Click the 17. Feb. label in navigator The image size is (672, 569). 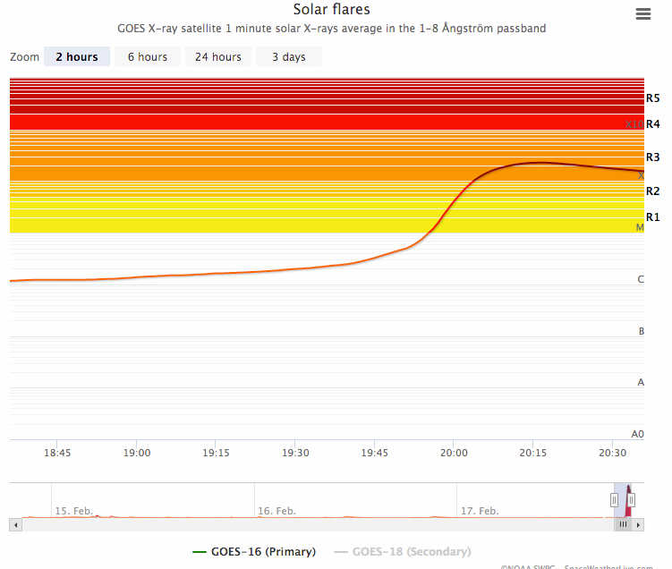[480, 511]
